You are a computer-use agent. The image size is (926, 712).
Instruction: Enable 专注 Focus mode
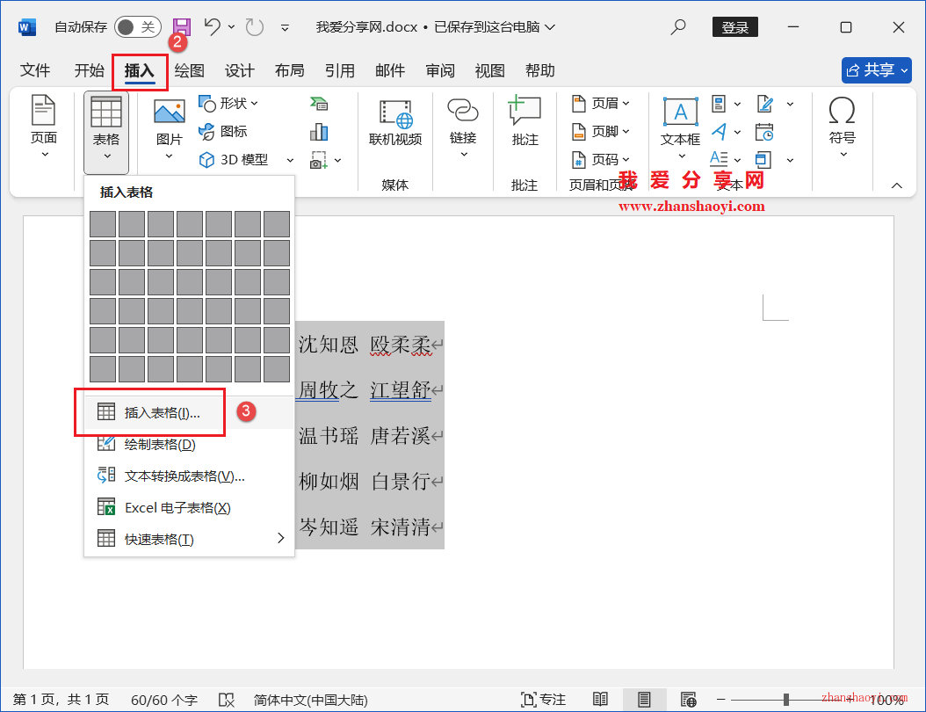click(x=543, y=700)
